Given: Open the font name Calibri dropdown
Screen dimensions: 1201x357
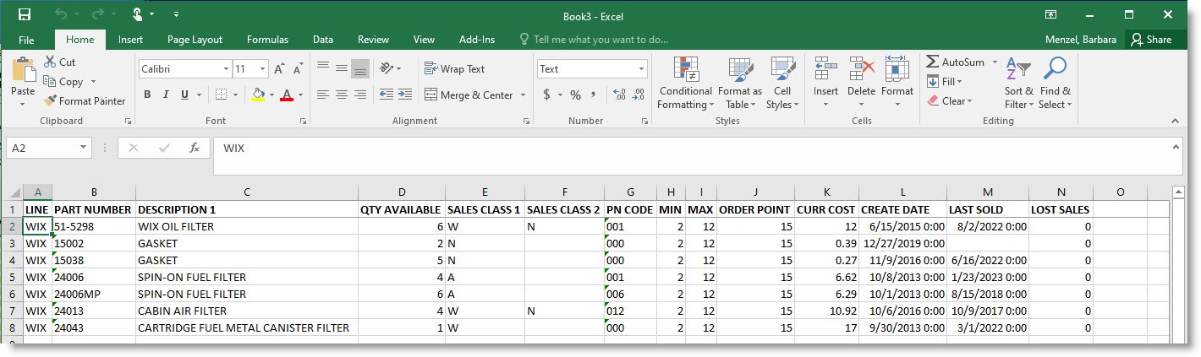Looking at the screenshot, I should 226,69.
